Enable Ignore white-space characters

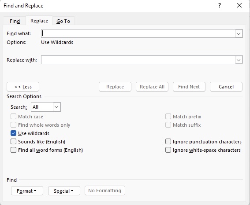pyautogui.click(x=168, y=150)
